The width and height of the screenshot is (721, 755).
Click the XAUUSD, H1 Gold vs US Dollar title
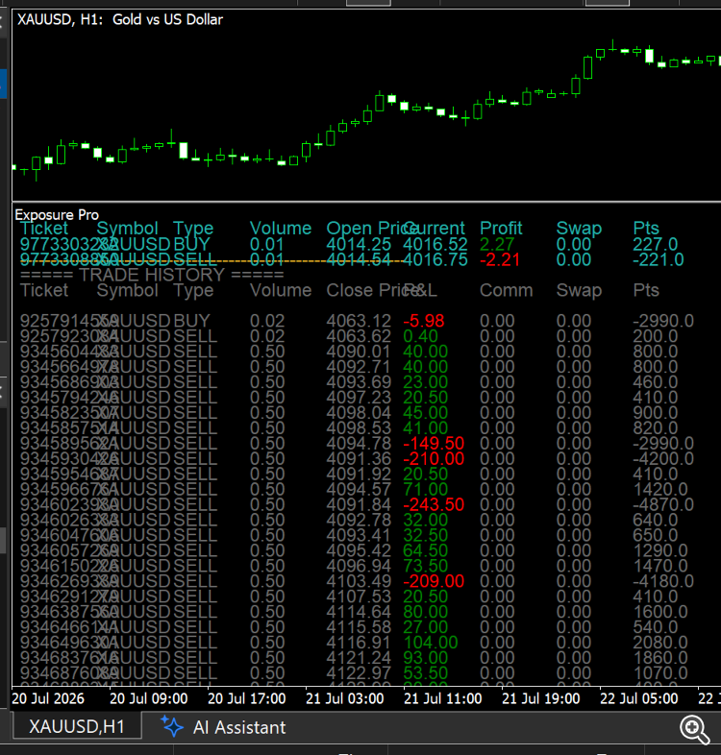pos(120,20)
